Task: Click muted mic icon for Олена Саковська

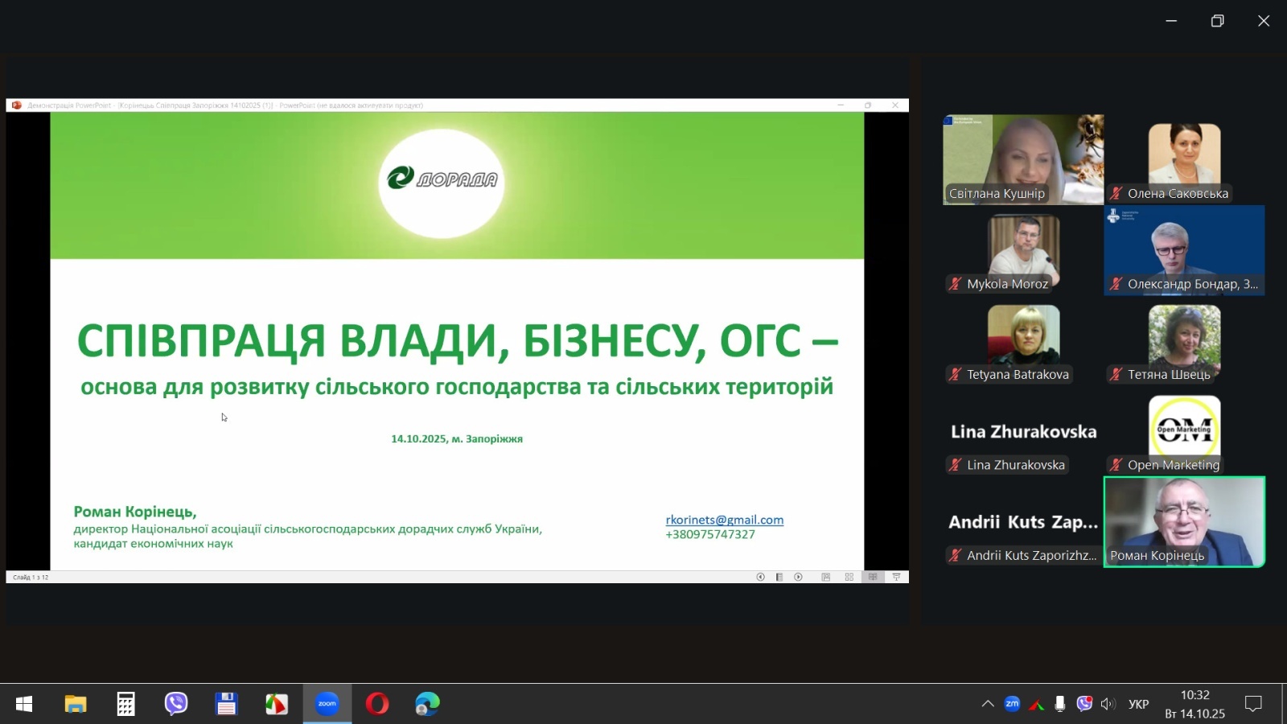Action: (x=1116, y=193)
